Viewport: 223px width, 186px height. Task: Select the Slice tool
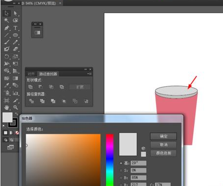[15, 100]
